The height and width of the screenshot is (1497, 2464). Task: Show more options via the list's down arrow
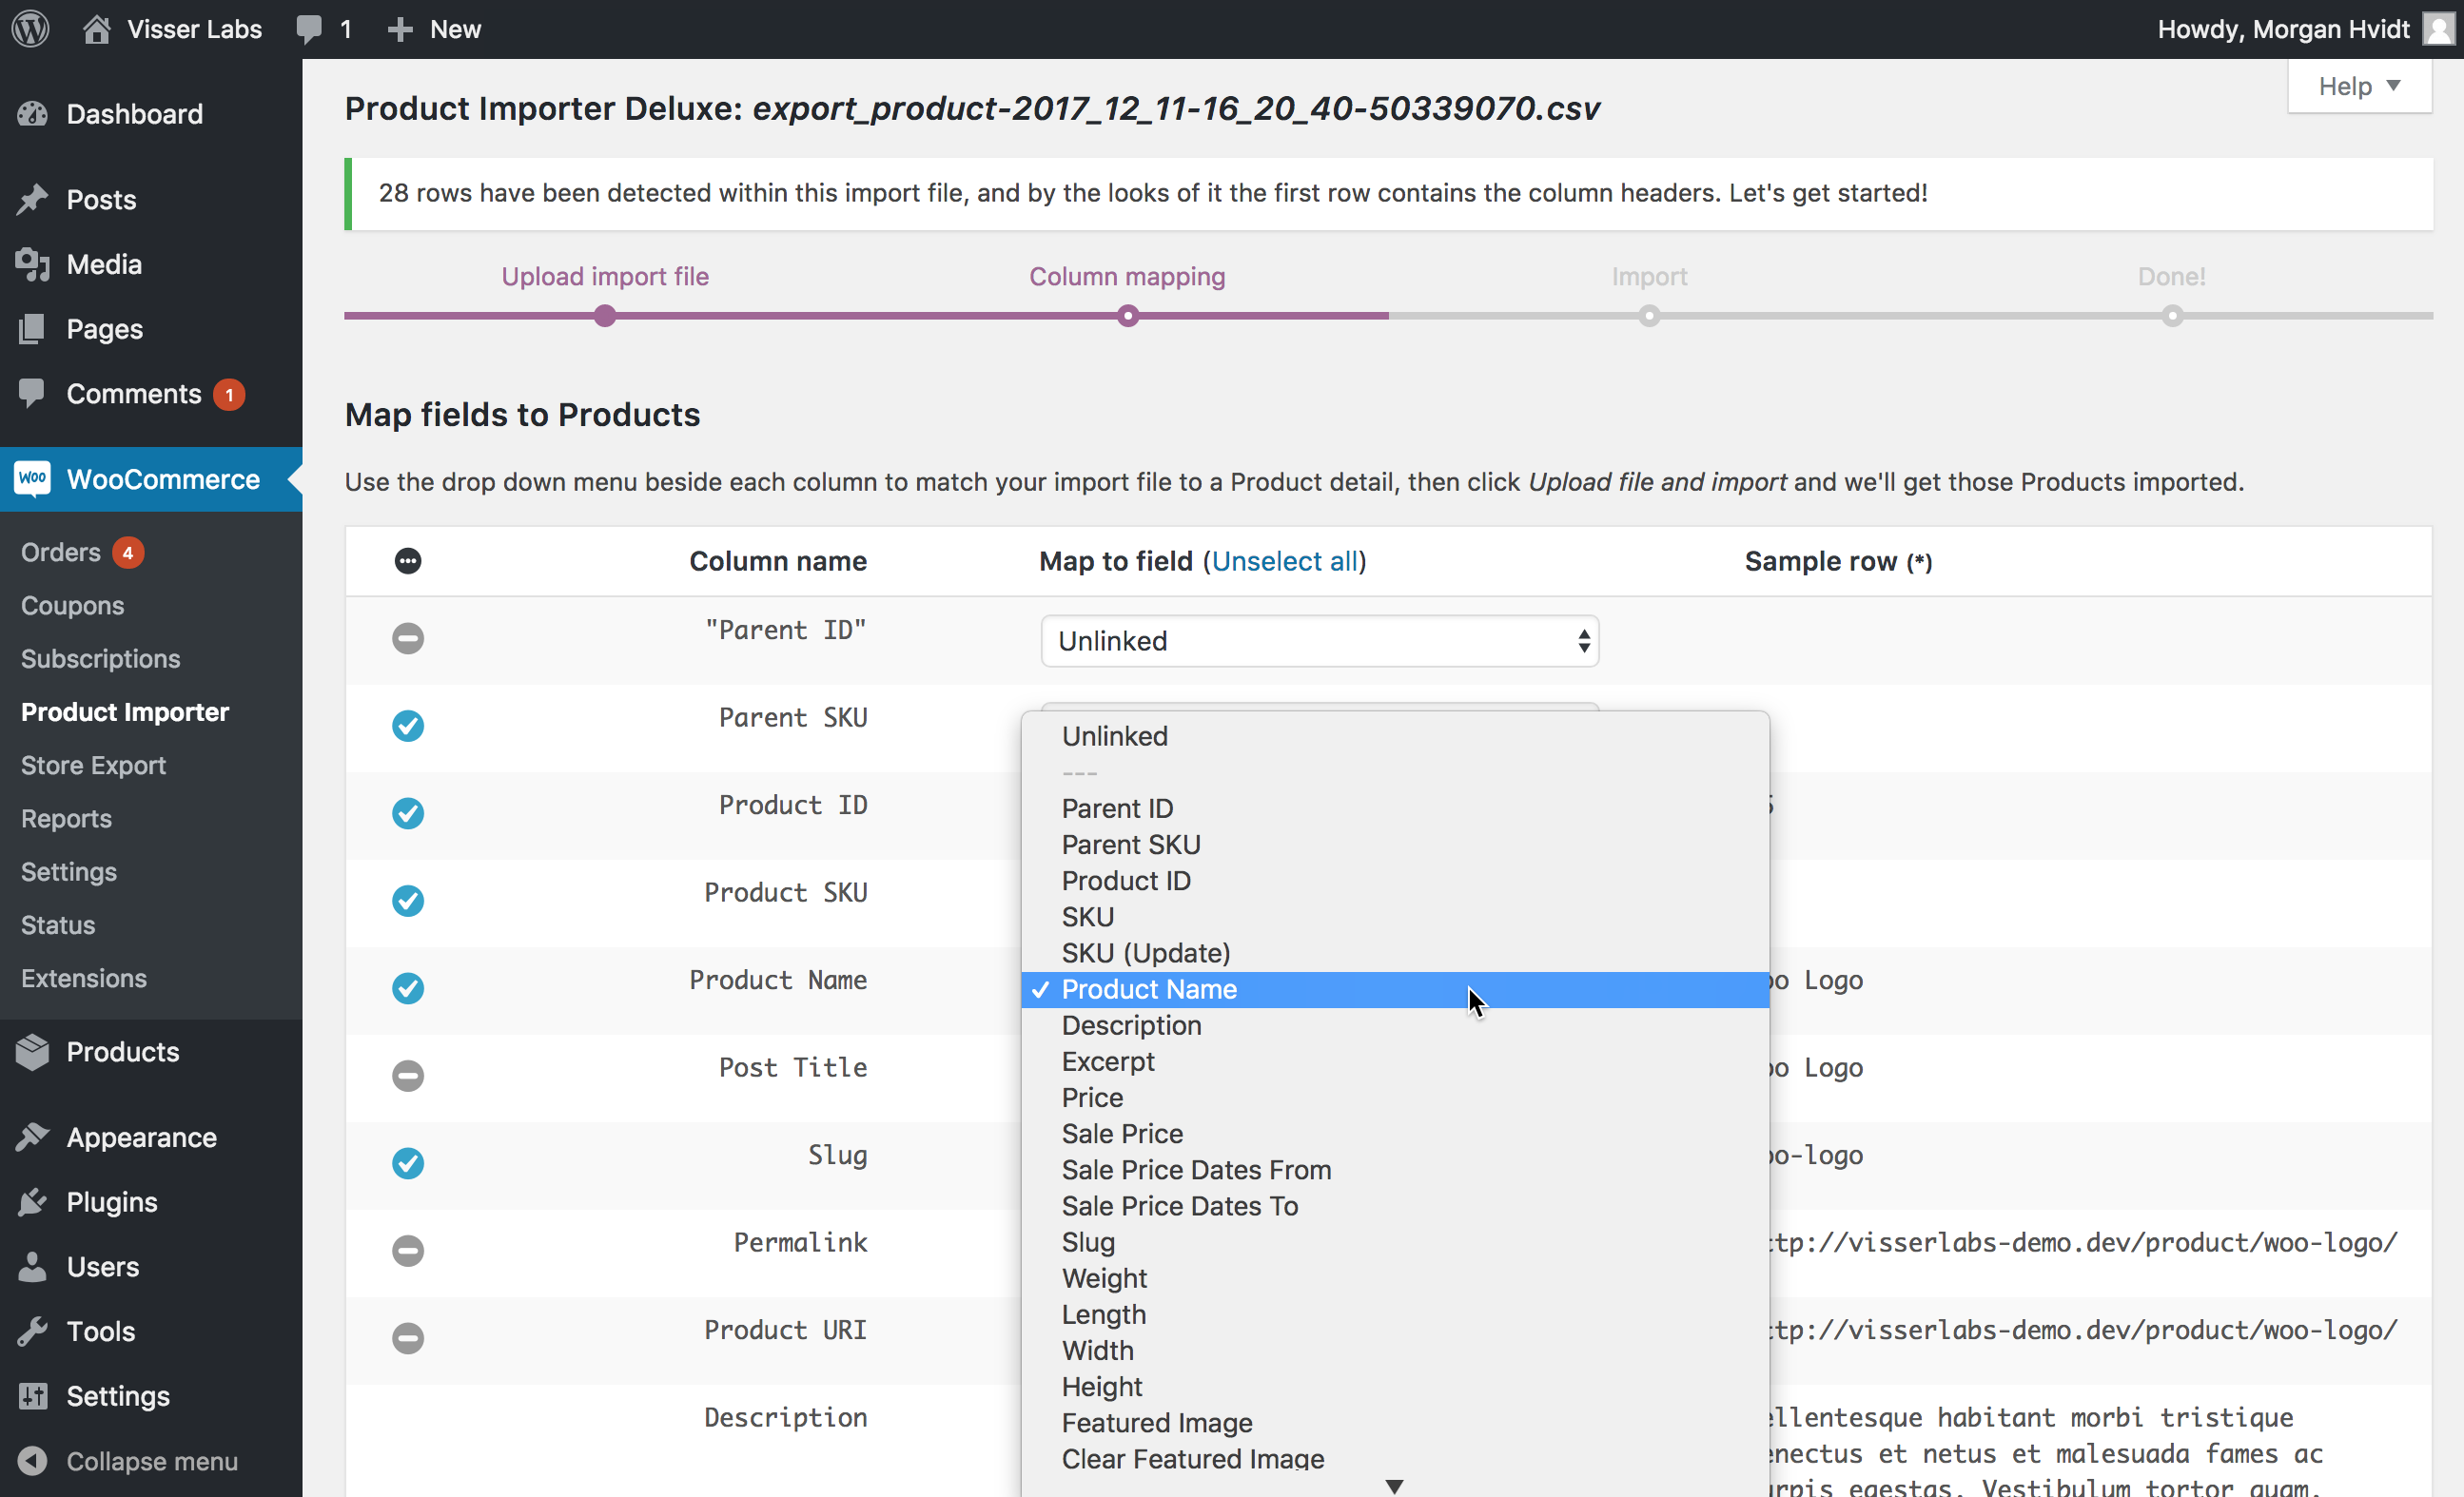point(1395,1486)
